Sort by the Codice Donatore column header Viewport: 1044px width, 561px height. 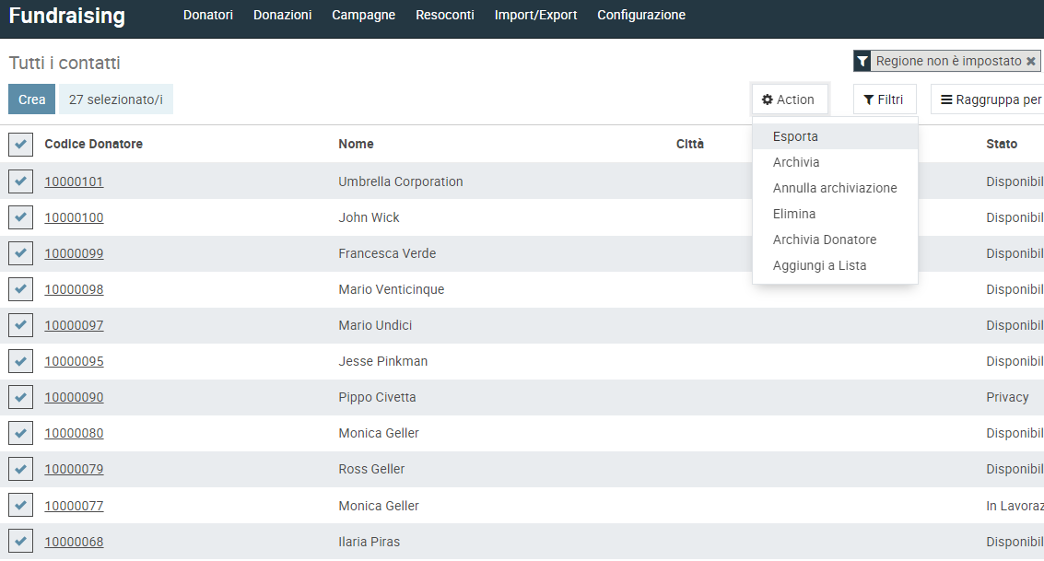coord(93,144)
